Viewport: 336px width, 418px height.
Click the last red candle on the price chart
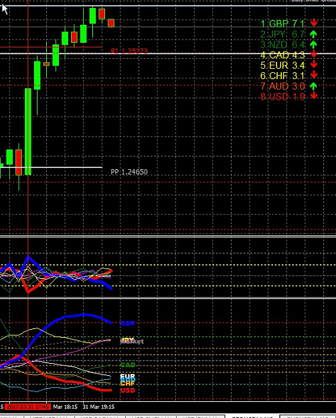pyautogui.click(x=111, y=23)
